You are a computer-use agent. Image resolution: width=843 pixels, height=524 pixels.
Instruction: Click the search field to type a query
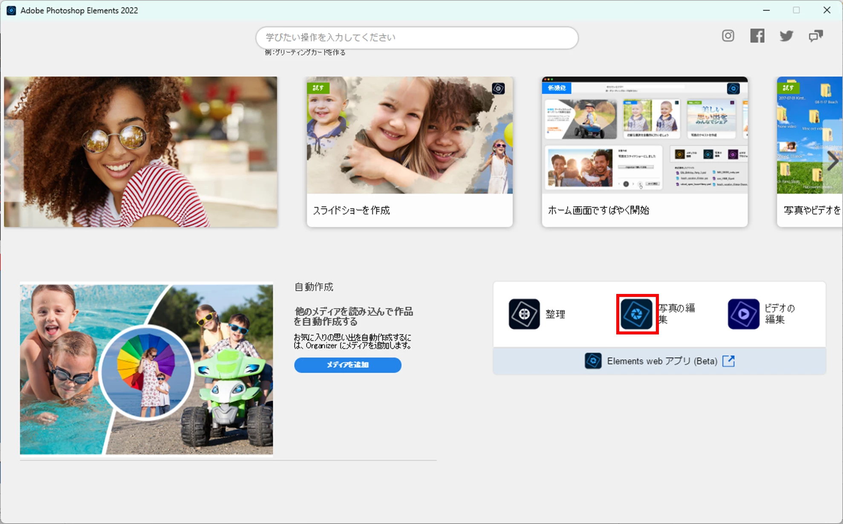(416, 37)
